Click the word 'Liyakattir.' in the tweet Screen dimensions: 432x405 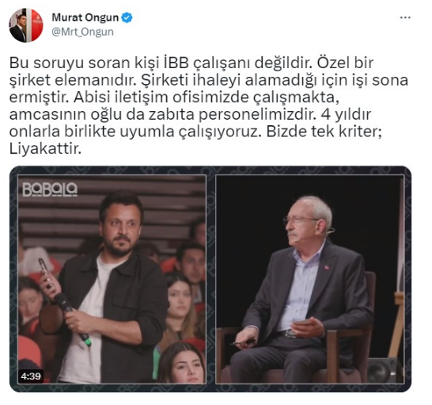tap(45, 149)
